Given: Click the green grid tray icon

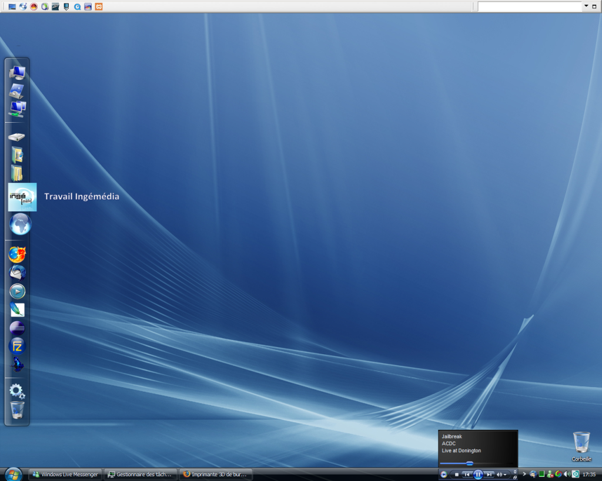Looking at the screenshot, I should pyautogui.click(x=541, y=474).
